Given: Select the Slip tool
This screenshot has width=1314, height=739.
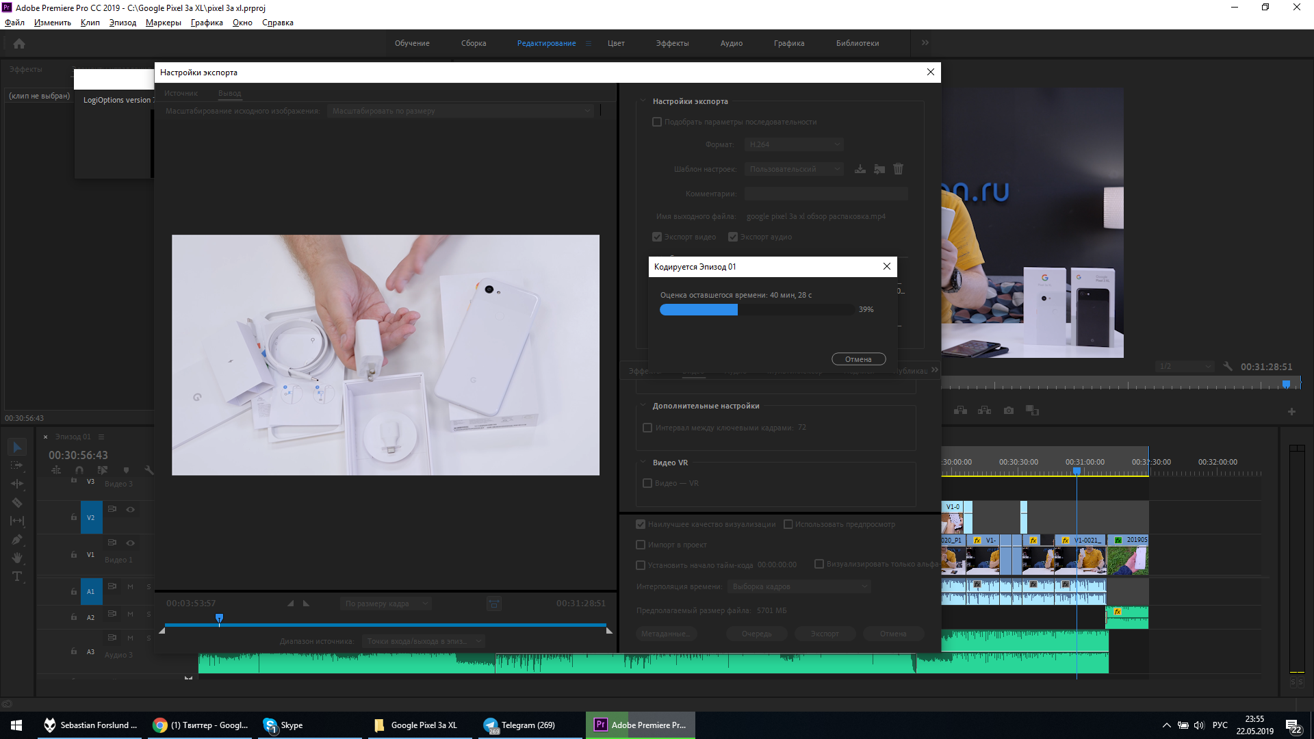Looking at the screenshot, I should [17, 521].
